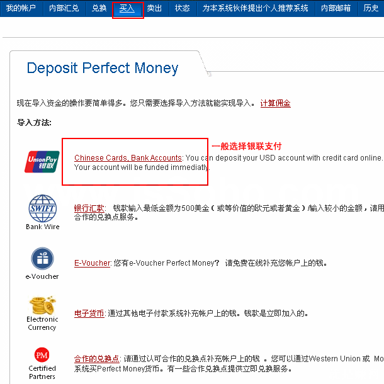This screenshot has width=384, height=384.
Task: Open the 我的帐户 menu item
Action: [21, 8]
